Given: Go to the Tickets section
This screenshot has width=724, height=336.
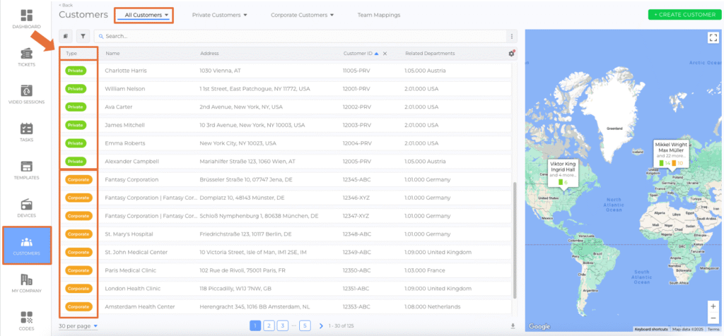Looking at the screenshot, I should tap(26, 57).
